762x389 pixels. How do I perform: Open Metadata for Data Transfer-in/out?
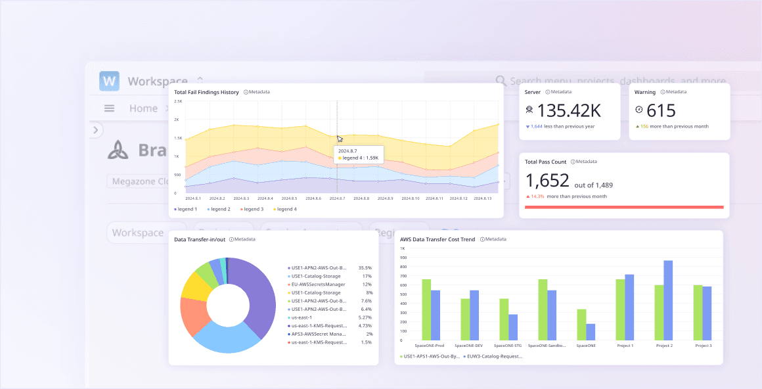[242, 239]
